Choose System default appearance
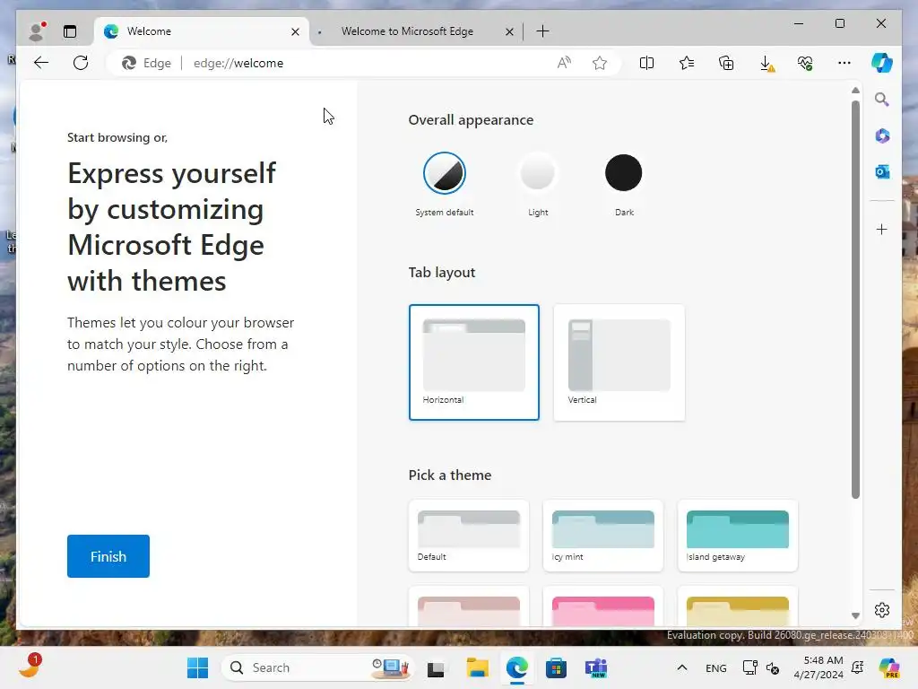The height and width of the screenshot is (689, 918). coord(445,173)
